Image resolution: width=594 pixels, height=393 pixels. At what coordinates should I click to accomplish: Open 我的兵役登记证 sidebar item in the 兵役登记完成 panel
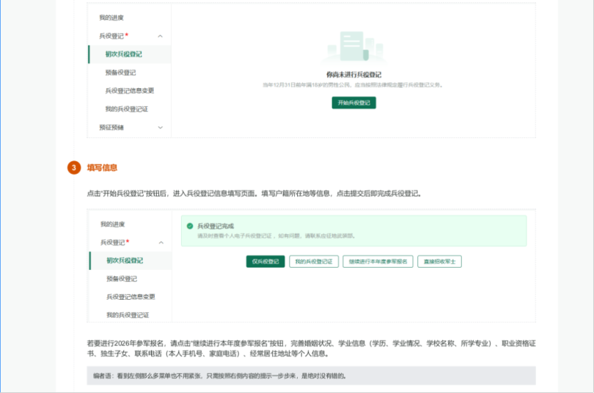click(128, 315)
